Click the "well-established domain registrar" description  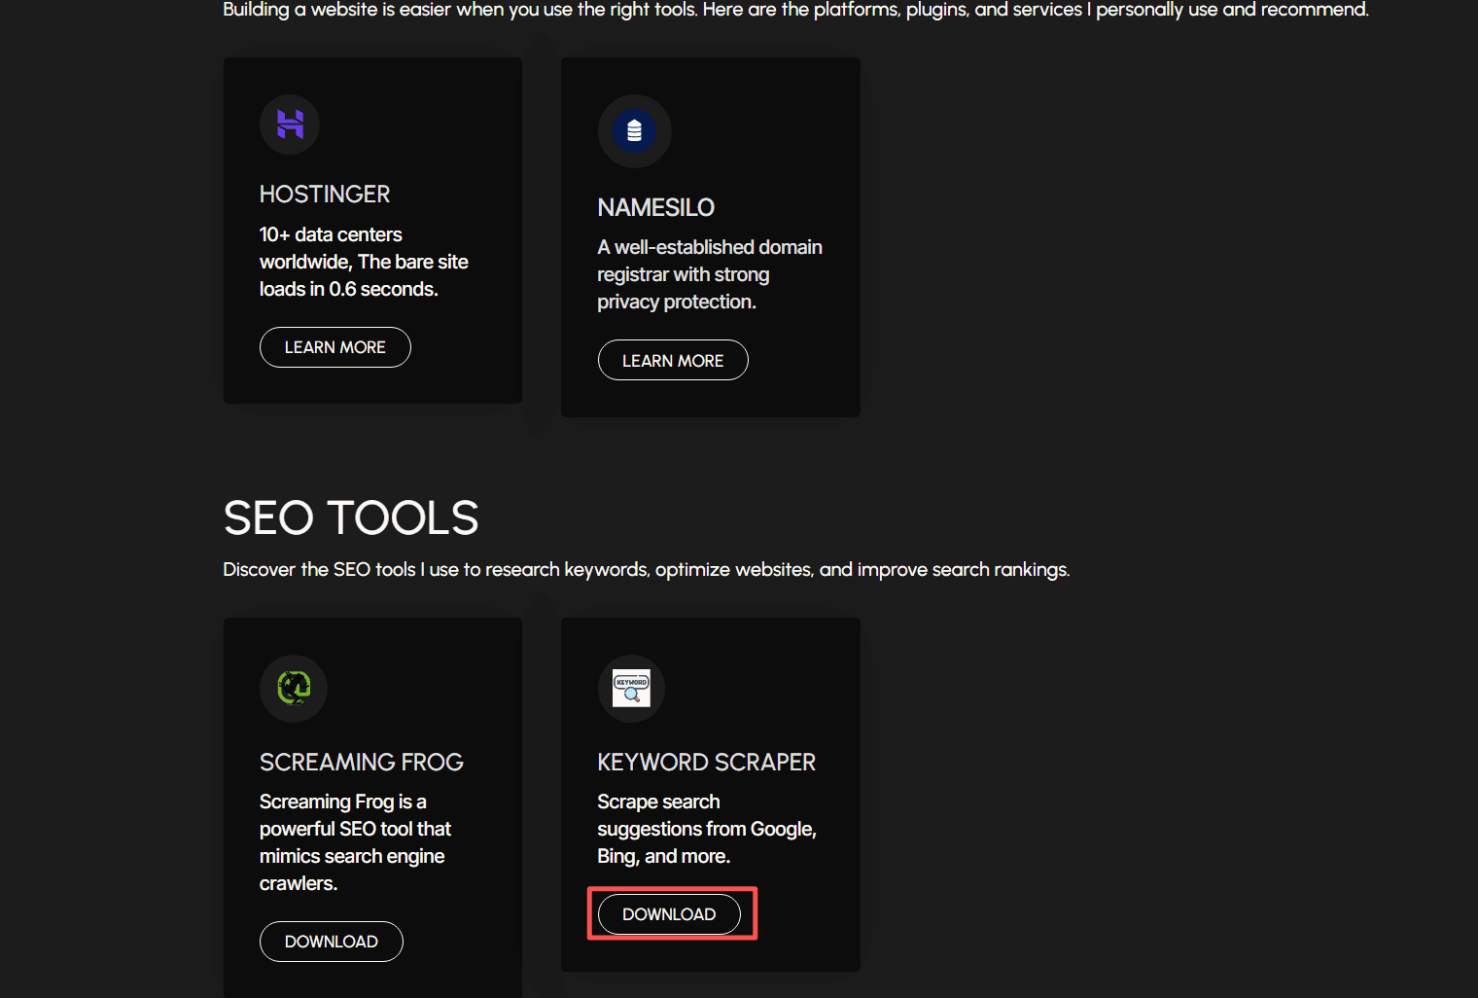(x=710, y=274)
